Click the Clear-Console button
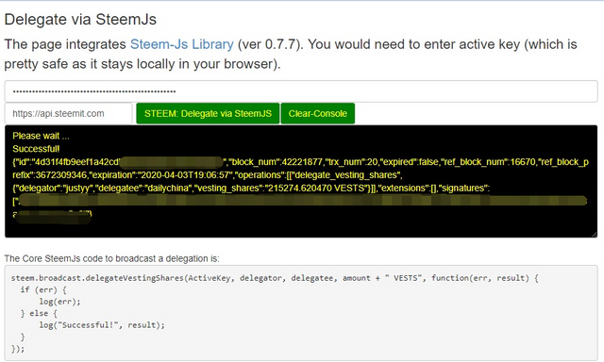The height and width of the screenshot is (362, 604). [318, 113]
